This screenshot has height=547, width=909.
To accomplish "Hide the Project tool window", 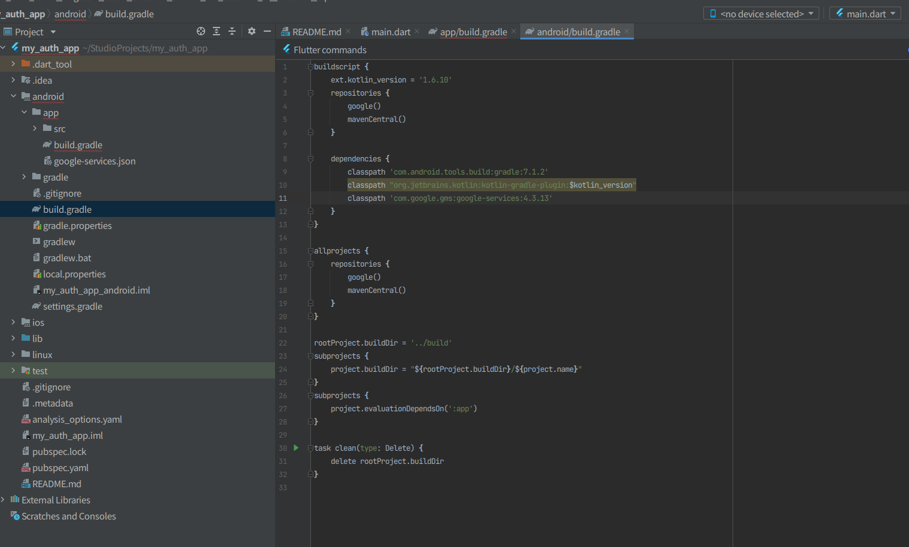I will coord(267,32).
